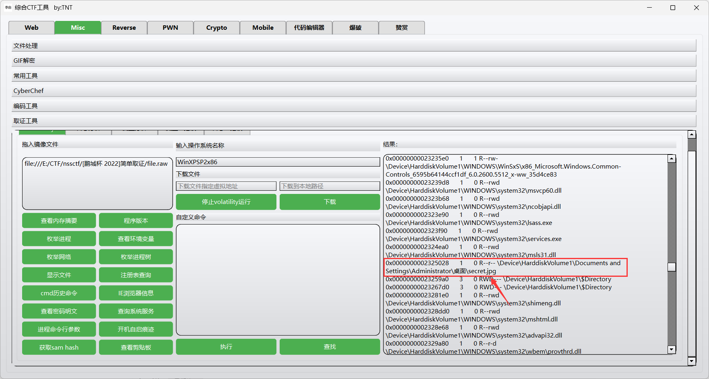Collapse the 取证工具 section
The width and height of the screenshot is (709, 379).
click(x=354, y=121)
